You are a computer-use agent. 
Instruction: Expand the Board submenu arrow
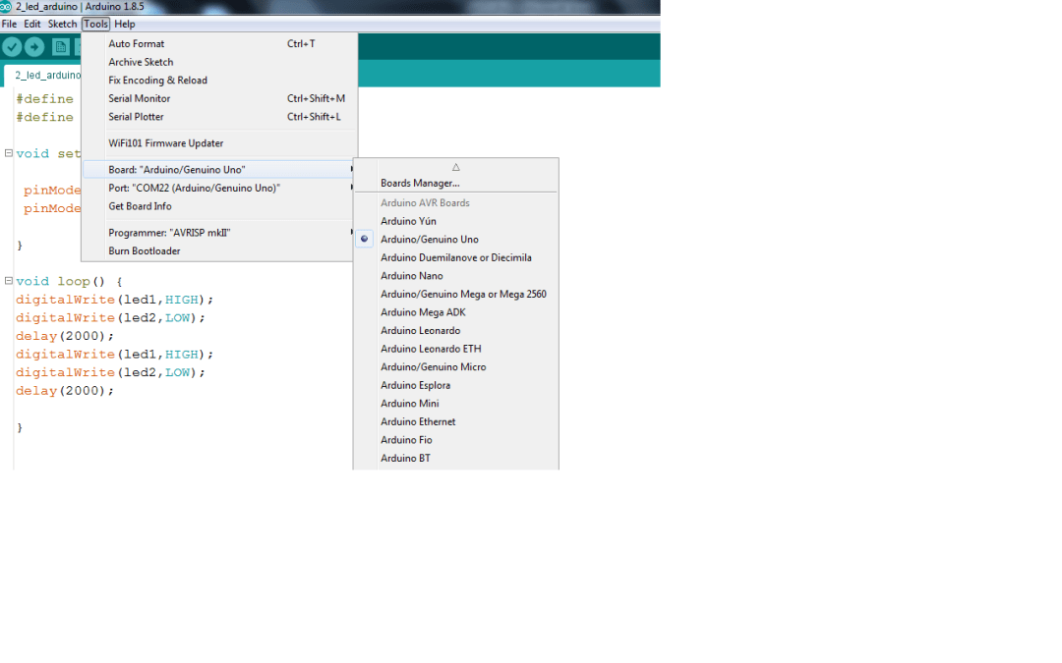[x=351, y=169]
